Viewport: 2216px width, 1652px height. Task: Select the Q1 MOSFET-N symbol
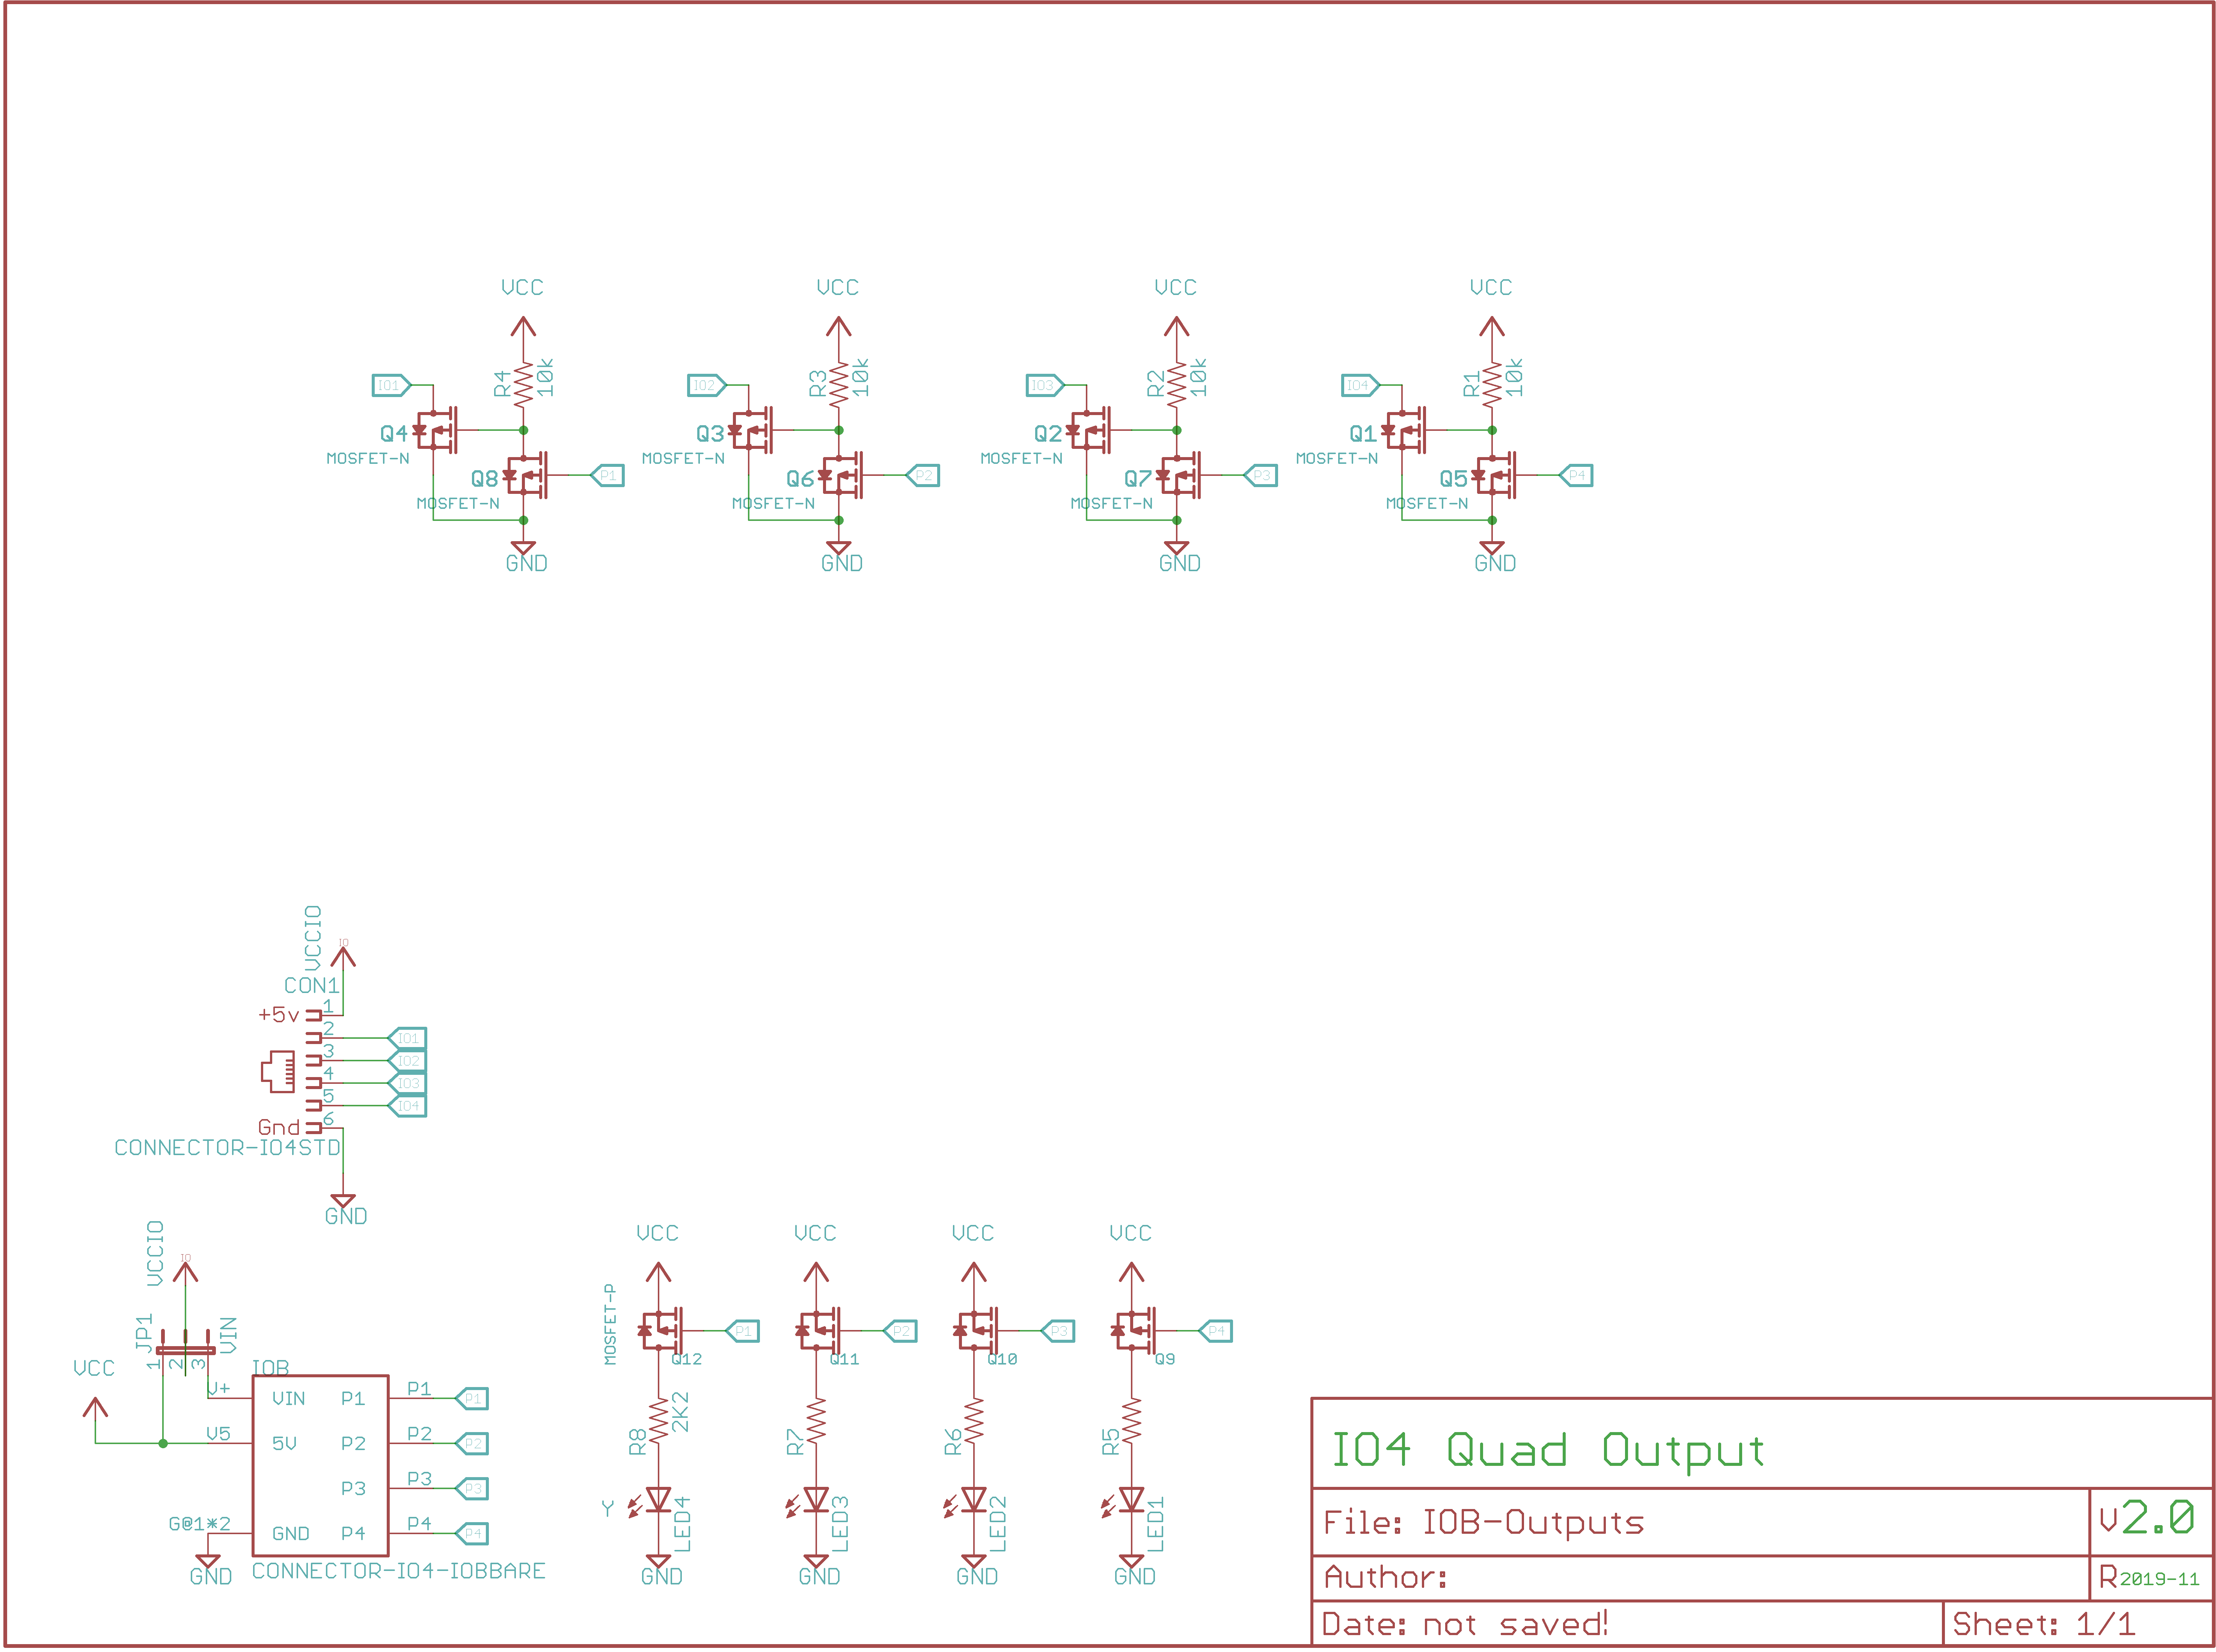click(1403, 431)
